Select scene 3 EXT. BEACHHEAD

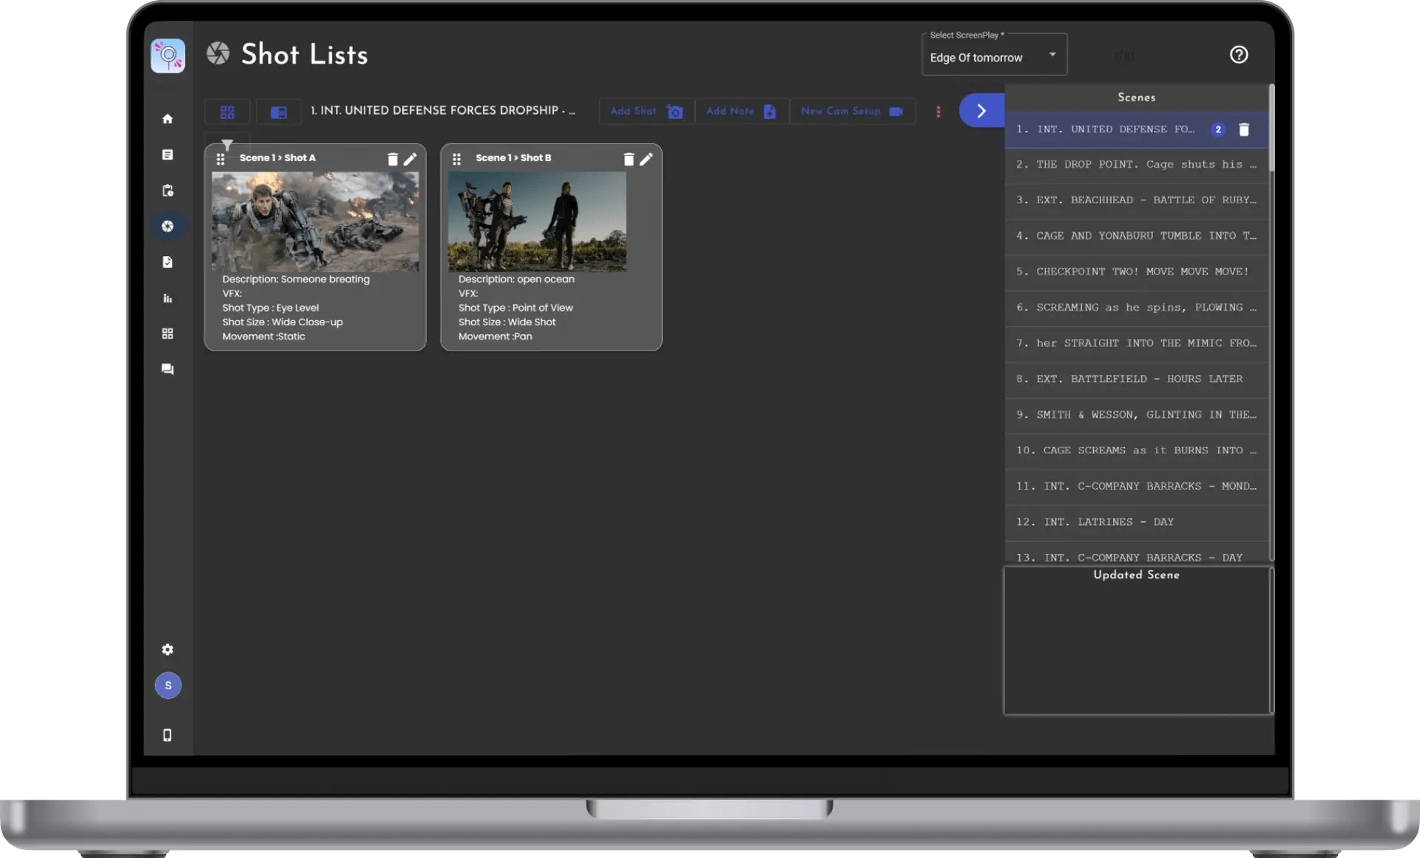pyautogui.click(x=1135, y=200)
